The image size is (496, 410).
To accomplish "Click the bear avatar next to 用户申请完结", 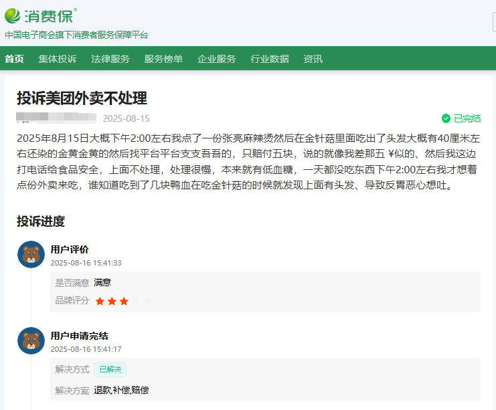I will (31, 340).
